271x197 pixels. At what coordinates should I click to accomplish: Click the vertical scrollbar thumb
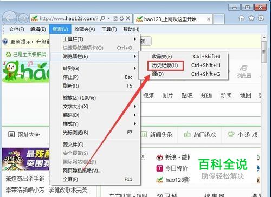click(264, 52)
